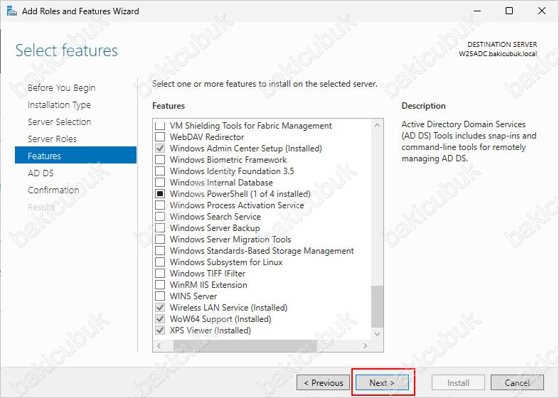Viewport: 559px width, 398px height.
Task: Click the horizontal scrollbar right arrow
Action: 366,345
